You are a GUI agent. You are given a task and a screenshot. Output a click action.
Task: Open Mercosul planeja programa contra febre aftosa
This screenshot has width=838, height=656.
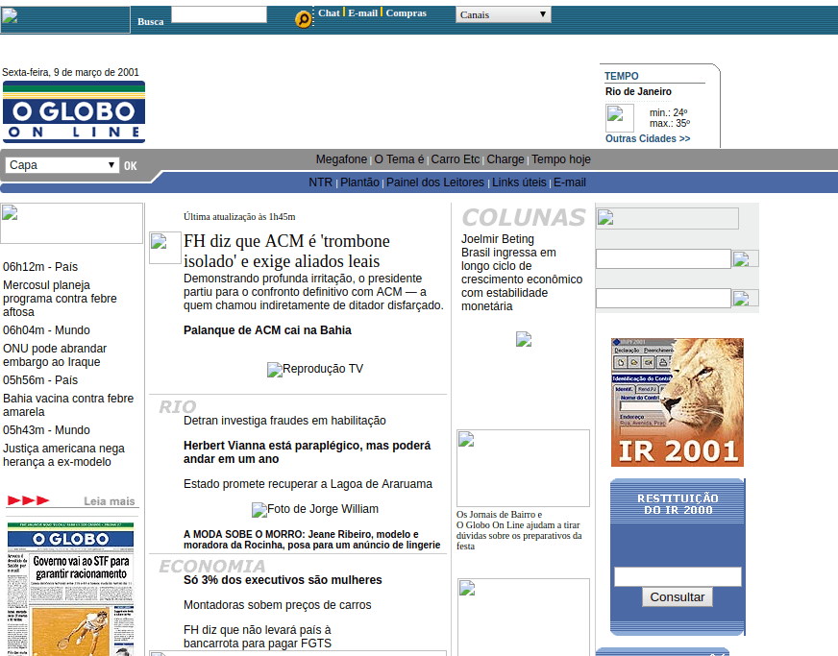coord(60,299)
